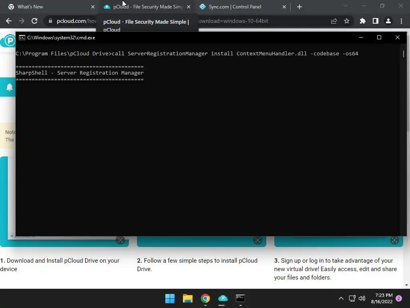Open File Explorer from taskbar
This screenshot has width=410, height=308.
coord(187,298)
